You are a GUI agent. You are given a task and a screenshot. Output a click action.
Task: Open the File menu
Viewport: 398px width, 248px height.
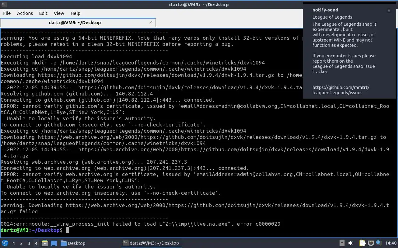pos(7,13)
